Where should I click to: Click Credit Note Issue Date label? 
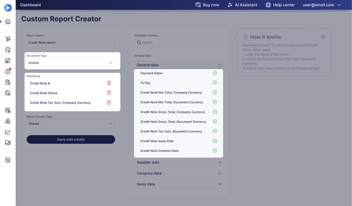(x=157, y=141)
